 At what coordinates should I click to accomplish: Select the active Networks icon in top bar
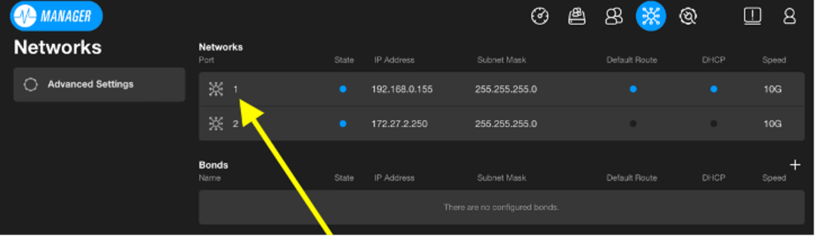(650, 16)
